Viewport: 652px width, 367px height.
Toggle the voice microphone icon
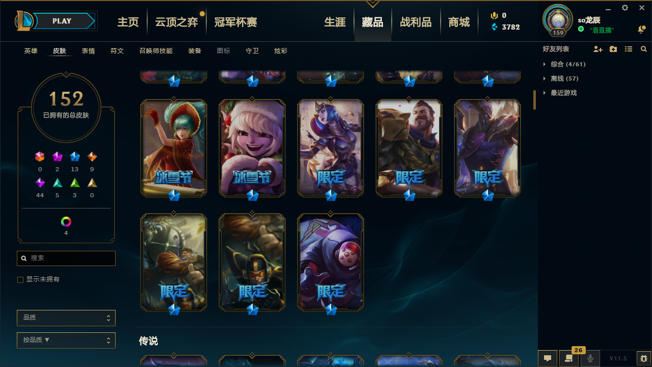[590, 358]
